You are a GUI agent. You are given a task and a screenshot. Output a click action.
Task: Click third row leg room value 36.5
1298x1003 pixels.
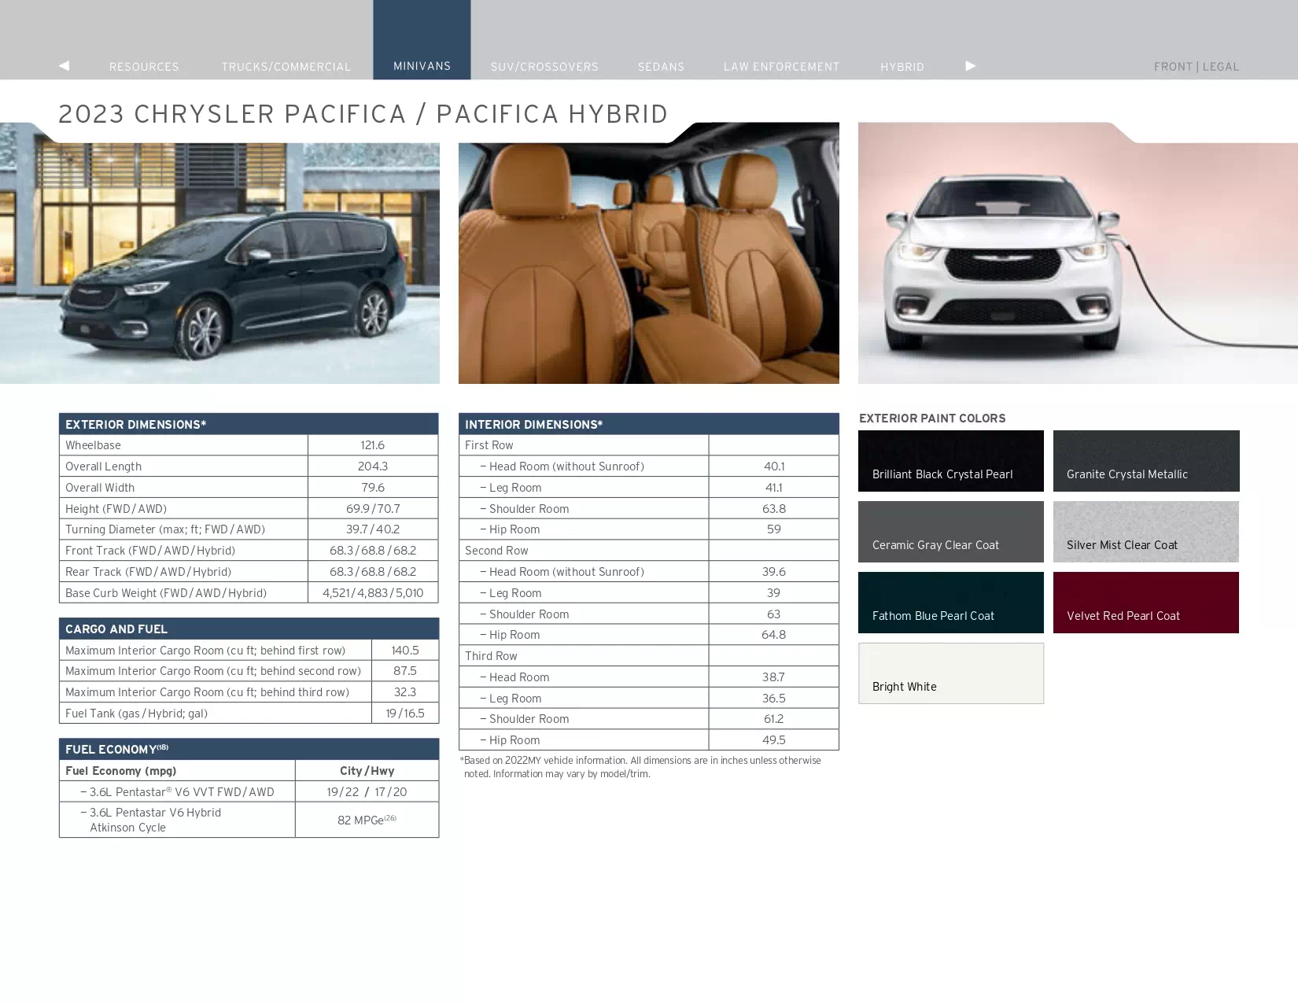[x=774, y=699]
